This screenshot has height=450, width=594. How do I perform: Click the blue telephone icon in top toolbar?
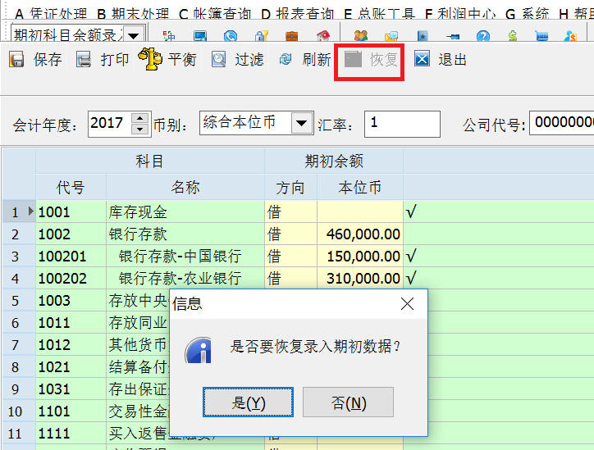point(231,36)
